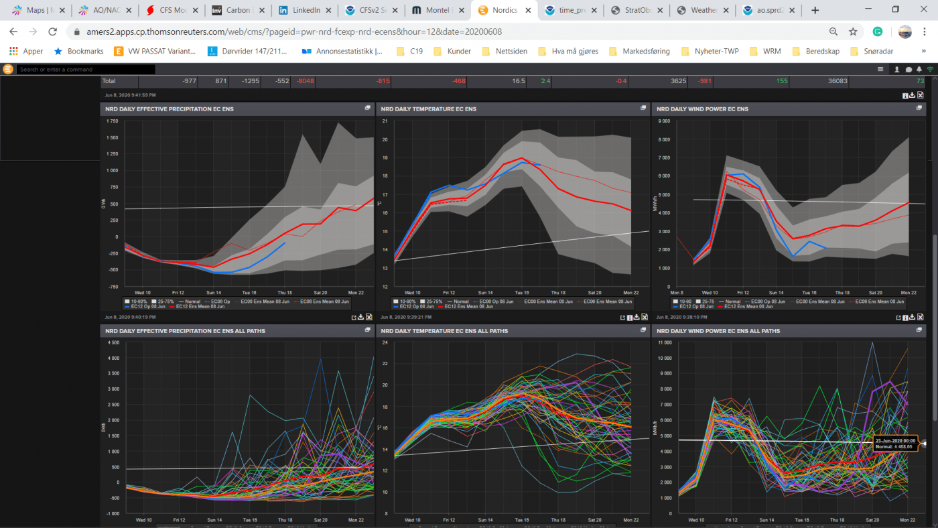Toggle 25-75% band in precipitation chart legend
This screenshot has width=938, height=528.
pos(162,302)
